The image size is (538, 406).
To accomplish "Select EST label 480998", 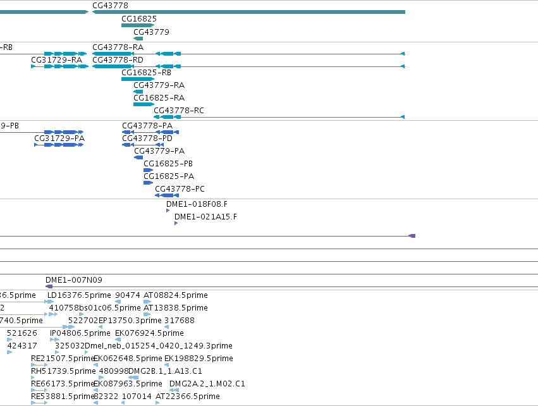I will pos(114,371).
